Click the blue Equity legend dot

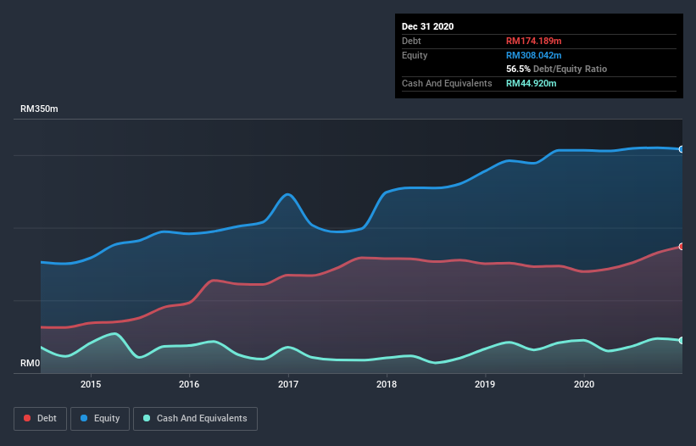click(x=84, y=418)
